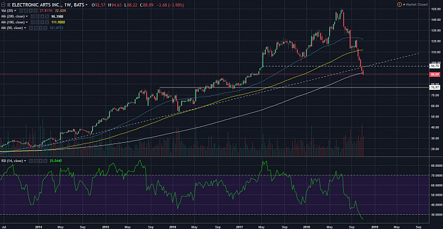
Task: Click the ELECTRONIC ARTS INC. symbol title
Action: [37, 5]
